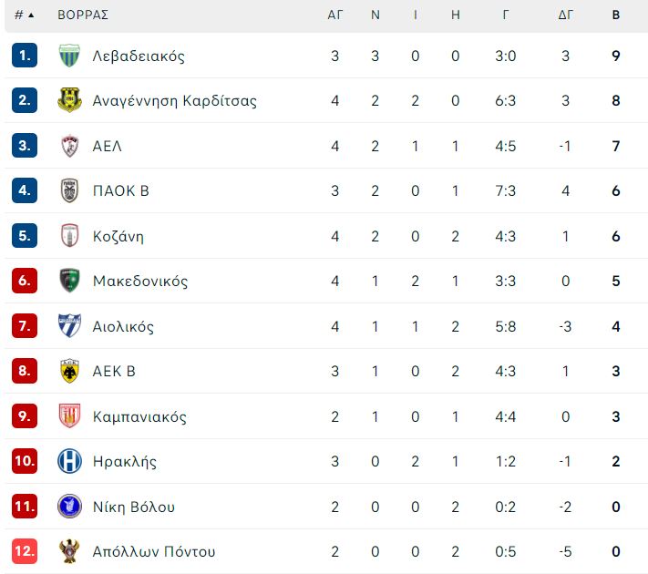This screenshot has height=574, width=648.
Task: Open the ΑΕΚ Β yellow eagle logo
Action: (x=69, y=371)
